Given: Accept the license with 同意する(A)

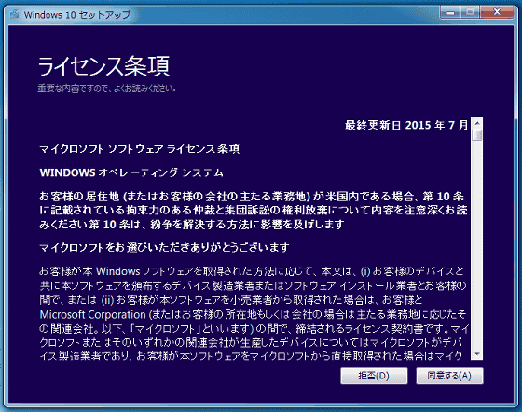Looking at the screenshot, I should [449, 376].
